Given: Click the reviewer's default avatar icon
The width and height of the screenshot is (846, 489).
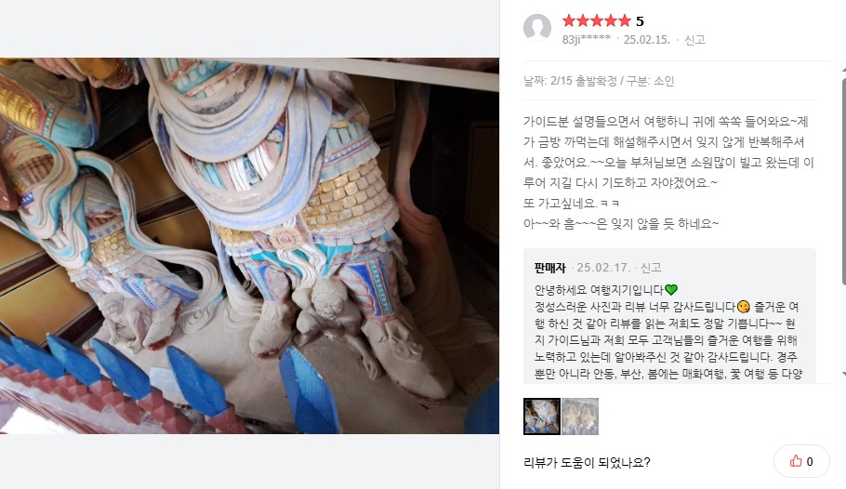Looking at the screenshot, I should (x=537, y=28).
